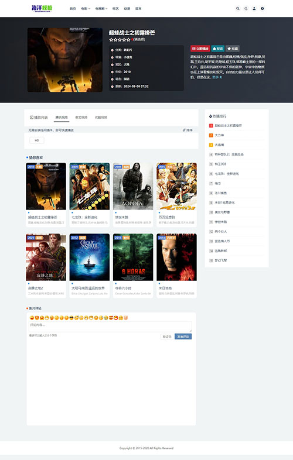293x460 pixels.
Task: Click into the comment text area
Action: coord(110,327)
